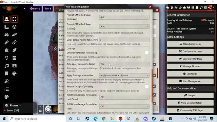This screenshot has height=122, width=217.
Task: Click Open Game Menu button
Action: point(190,44)
